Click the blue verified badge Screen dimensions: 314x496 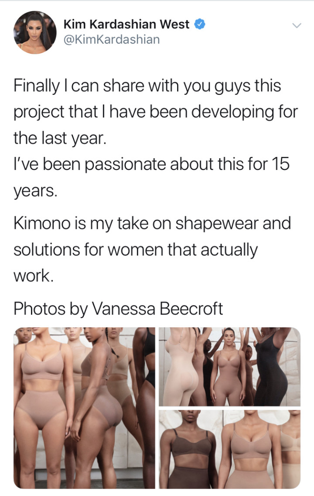click(x=199, y=24)
